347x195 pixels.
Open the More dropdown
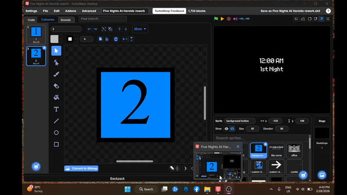click(140, 29)
